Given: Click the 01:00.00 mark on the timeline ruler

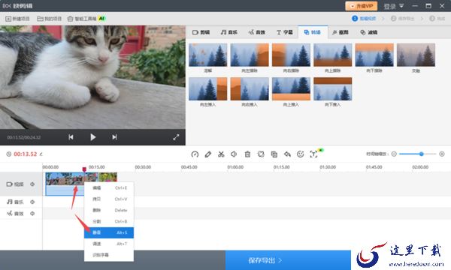Looking at the screenshot, I should click(235, 167).
